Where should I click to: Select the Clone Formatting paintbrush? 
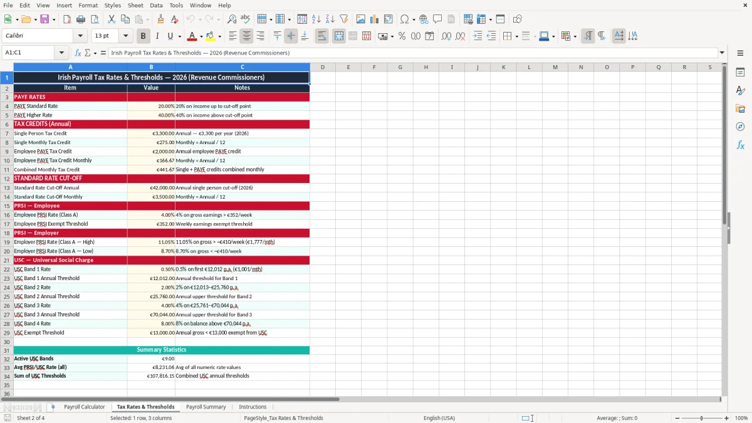point(161,19)
